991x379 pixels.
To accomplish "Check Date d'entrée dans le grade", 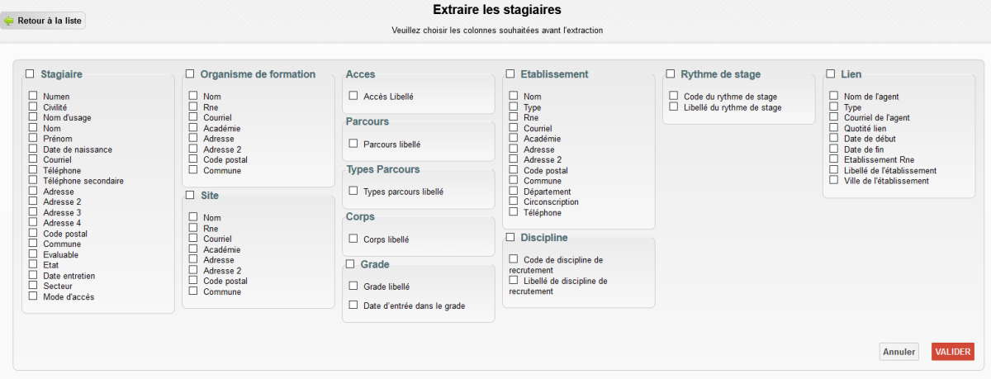I will (x=353, y=305).
